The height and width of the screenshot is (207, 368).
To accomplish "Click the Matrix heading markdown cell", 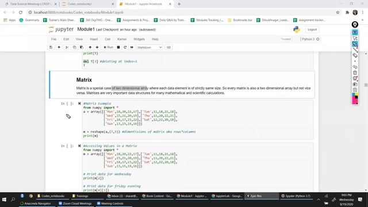I will tap(182, 85).
